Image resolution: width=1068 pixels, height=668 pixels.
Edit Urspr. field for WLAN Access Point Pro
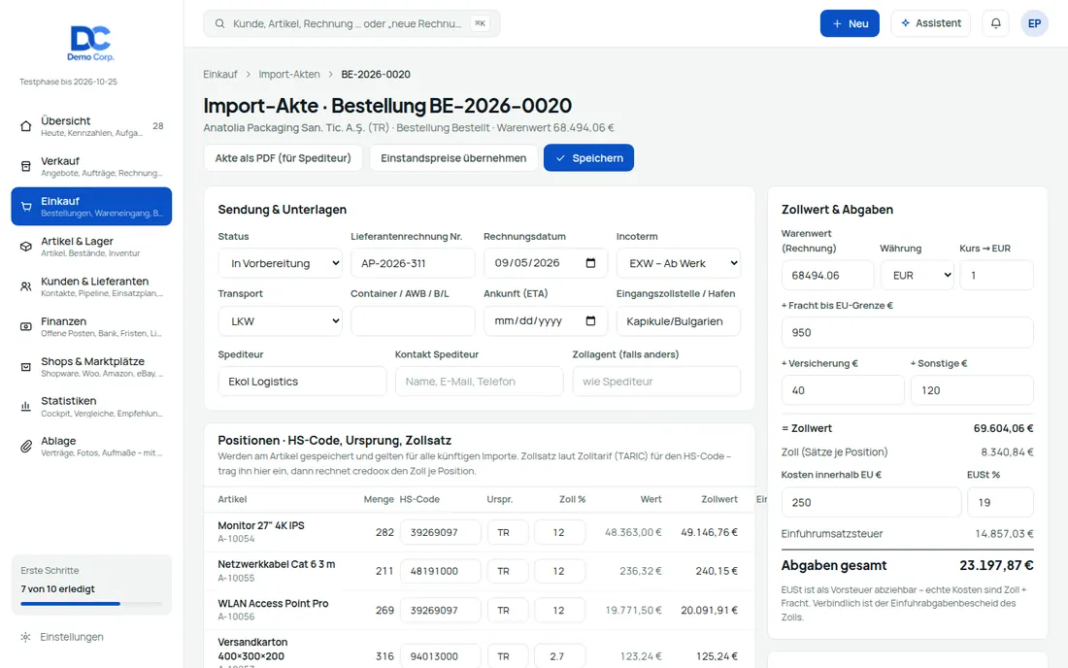[x=508, y=610]
